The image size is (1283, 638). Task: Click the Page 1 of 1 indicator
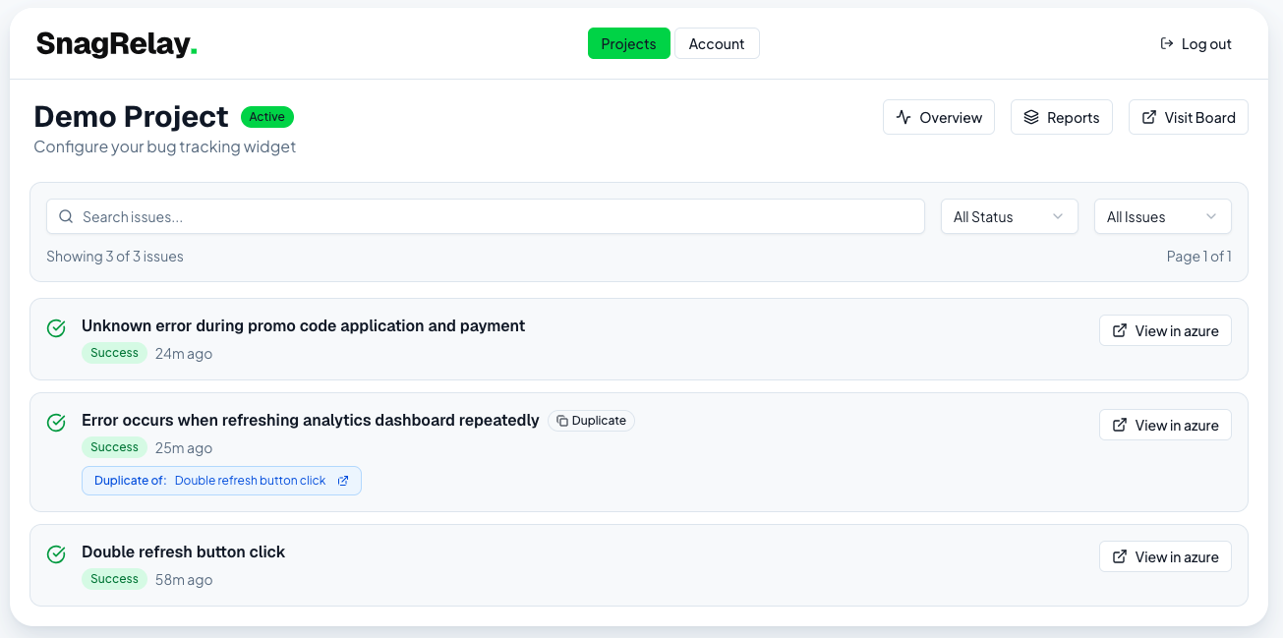coord(1199,257)
